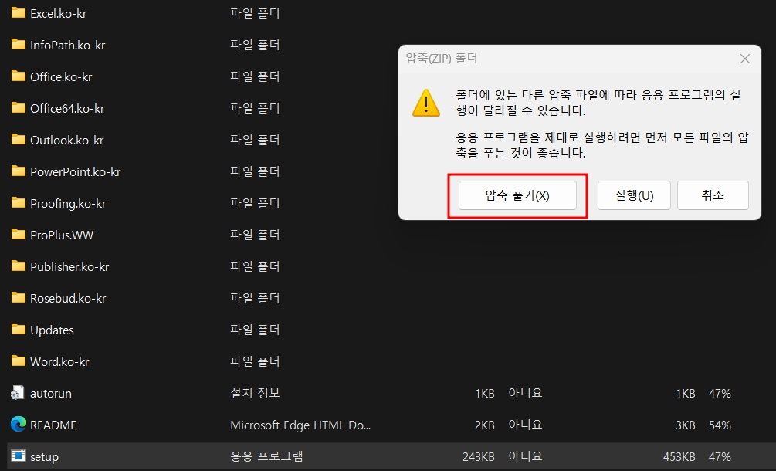The width and height of the screenshot is (776, 471).
Task: Click the ProPlus.WW folder icon
Action: 19,235
